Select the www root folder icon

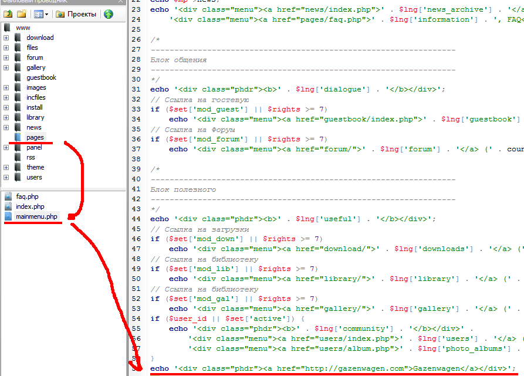[7, 28]
